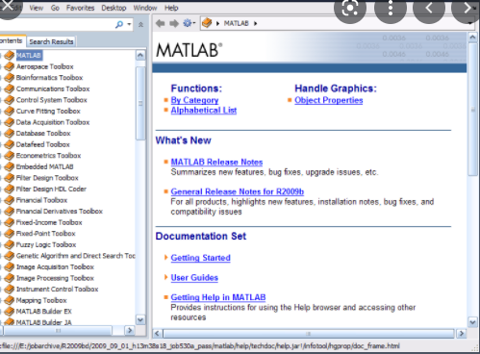Open the Go menu
The height and width of the screenshot is (354, 480).
click(55, 8)
